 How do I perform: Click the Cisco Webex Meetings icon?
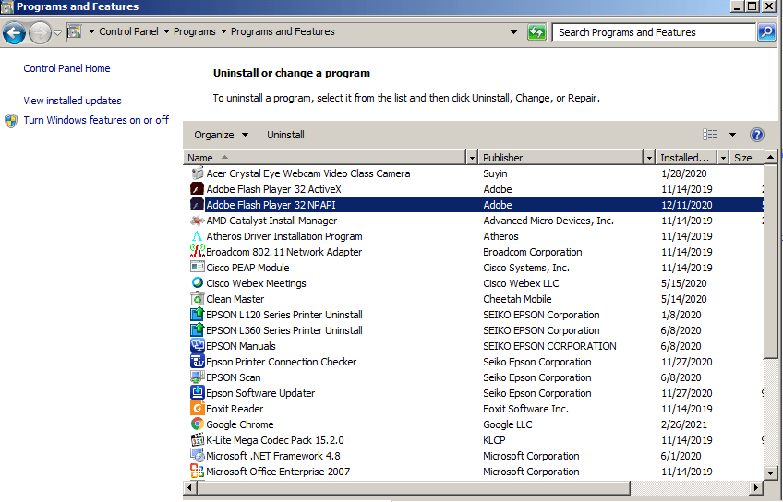(x=198, y=283)
